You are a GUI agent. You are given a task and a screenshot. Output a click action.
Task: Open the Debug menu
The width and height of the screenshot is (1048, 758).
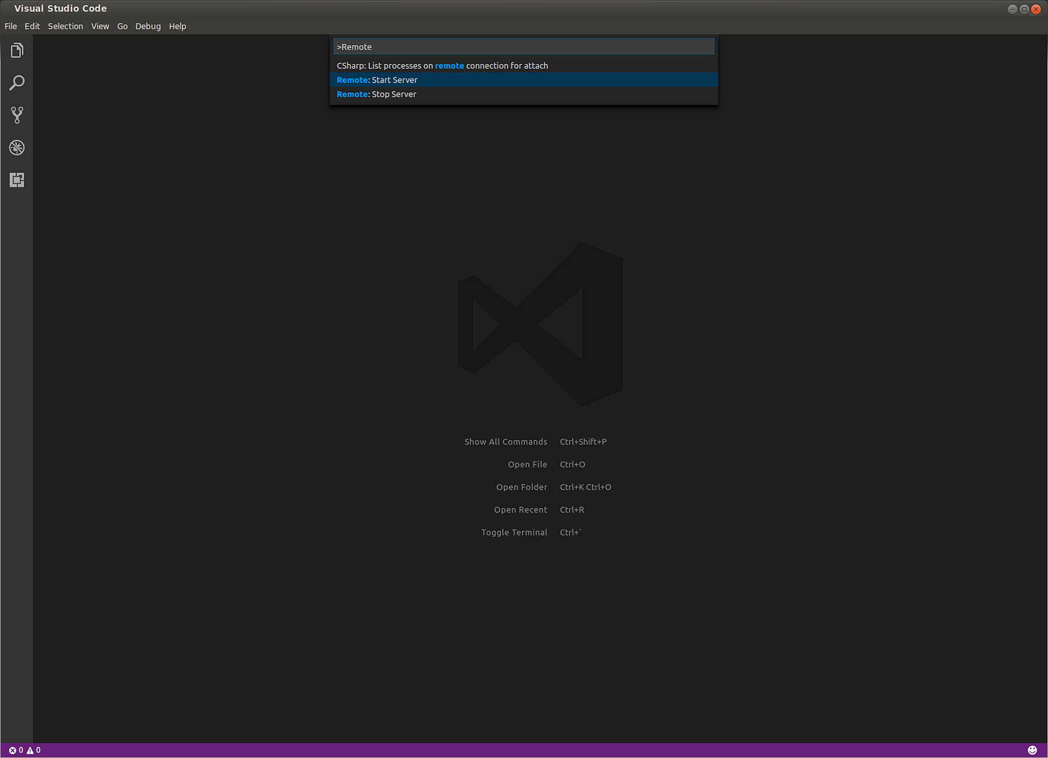148,26
